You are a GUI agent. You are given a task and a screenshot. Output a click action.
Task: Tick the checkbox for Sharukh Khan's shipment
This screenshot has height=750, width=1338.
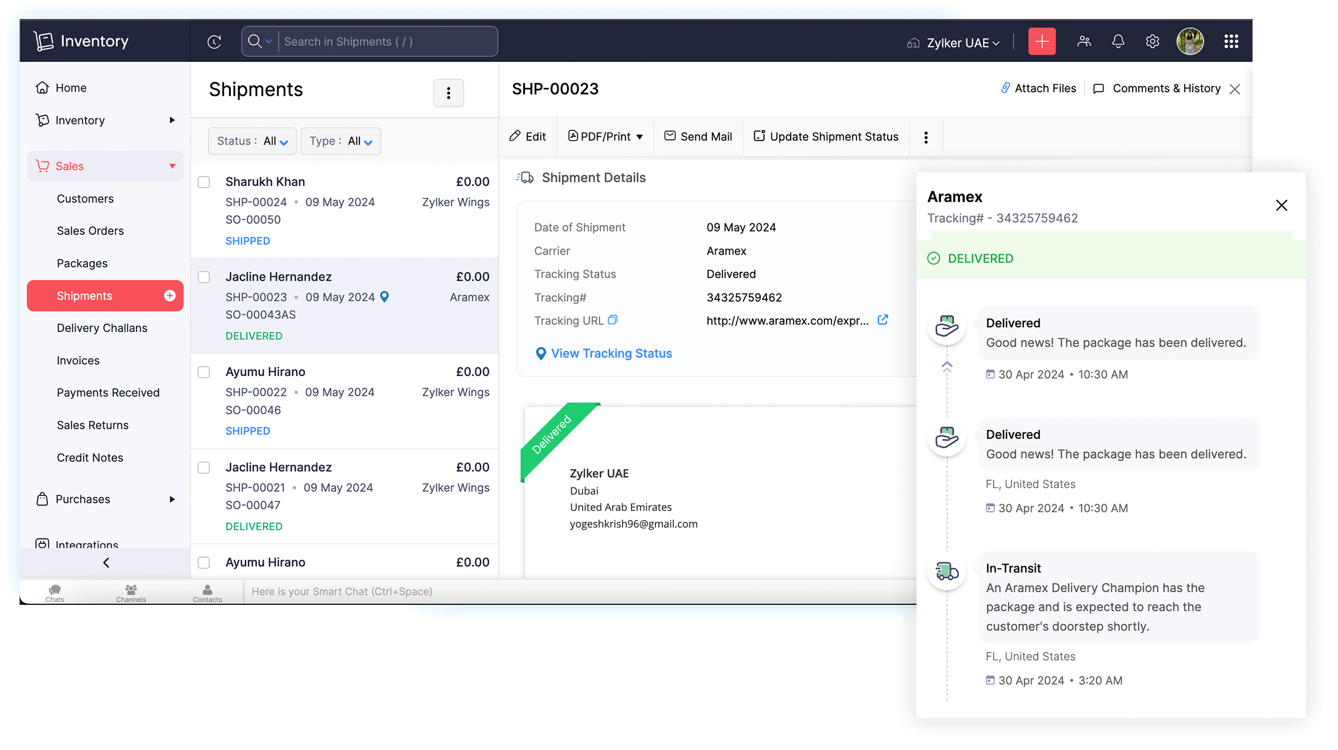[x=204, y=182]
